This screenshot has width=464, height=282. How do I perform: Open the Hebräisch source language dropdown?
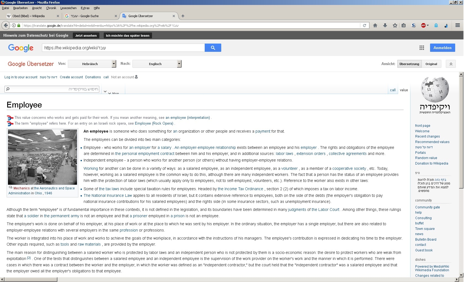click(92, 64)
